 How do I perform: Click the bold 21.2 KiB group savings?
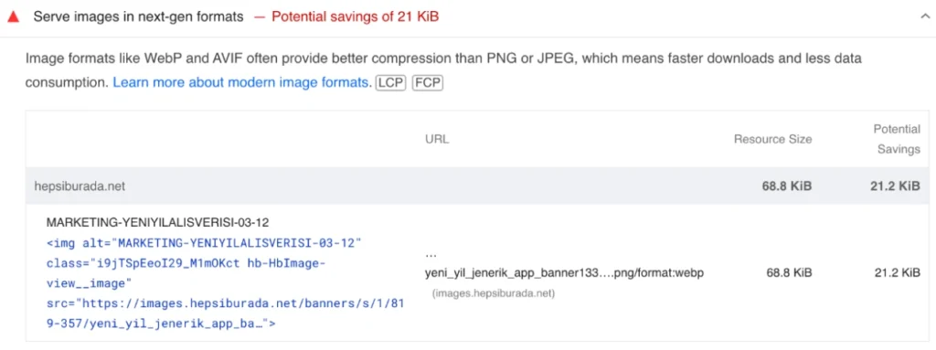pos(895,186)
